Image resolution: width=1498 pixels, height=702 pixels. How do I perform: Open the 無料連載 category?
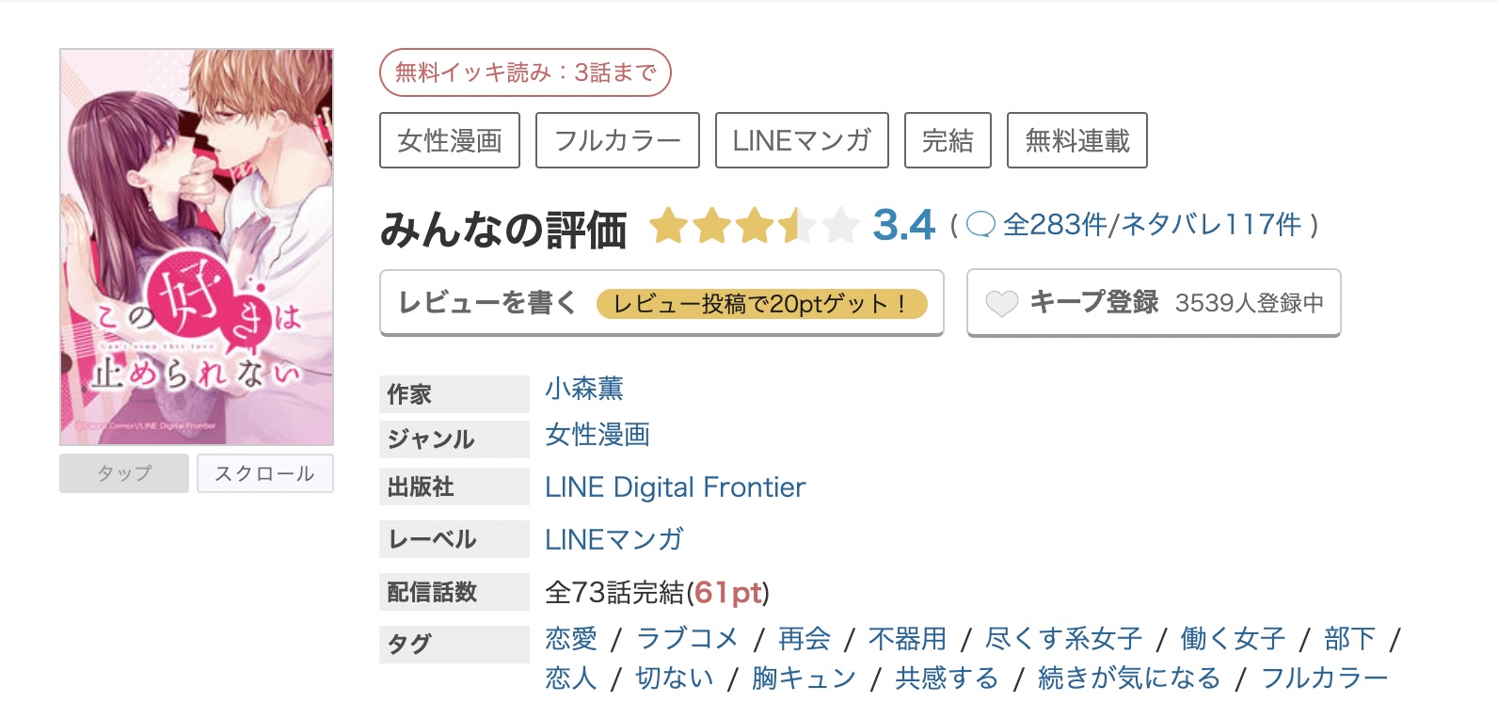tap(1076, 139)
